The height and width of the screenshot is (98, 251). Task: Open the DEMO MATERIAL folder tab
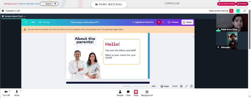pyautogui.click(x=109, y=4)
